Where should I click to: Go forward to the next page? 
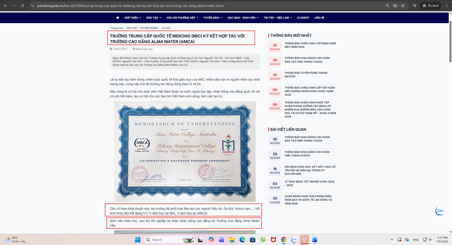point(14,6)
